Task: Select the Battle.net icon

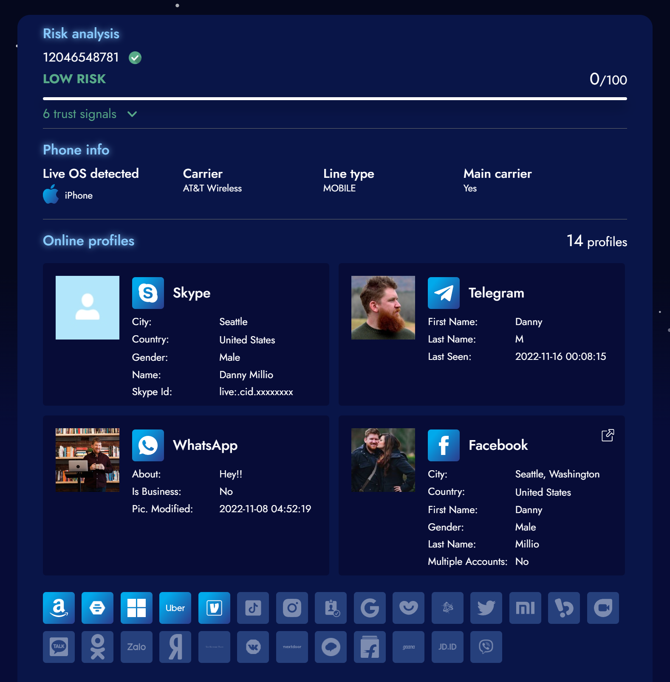Action: 447,608
